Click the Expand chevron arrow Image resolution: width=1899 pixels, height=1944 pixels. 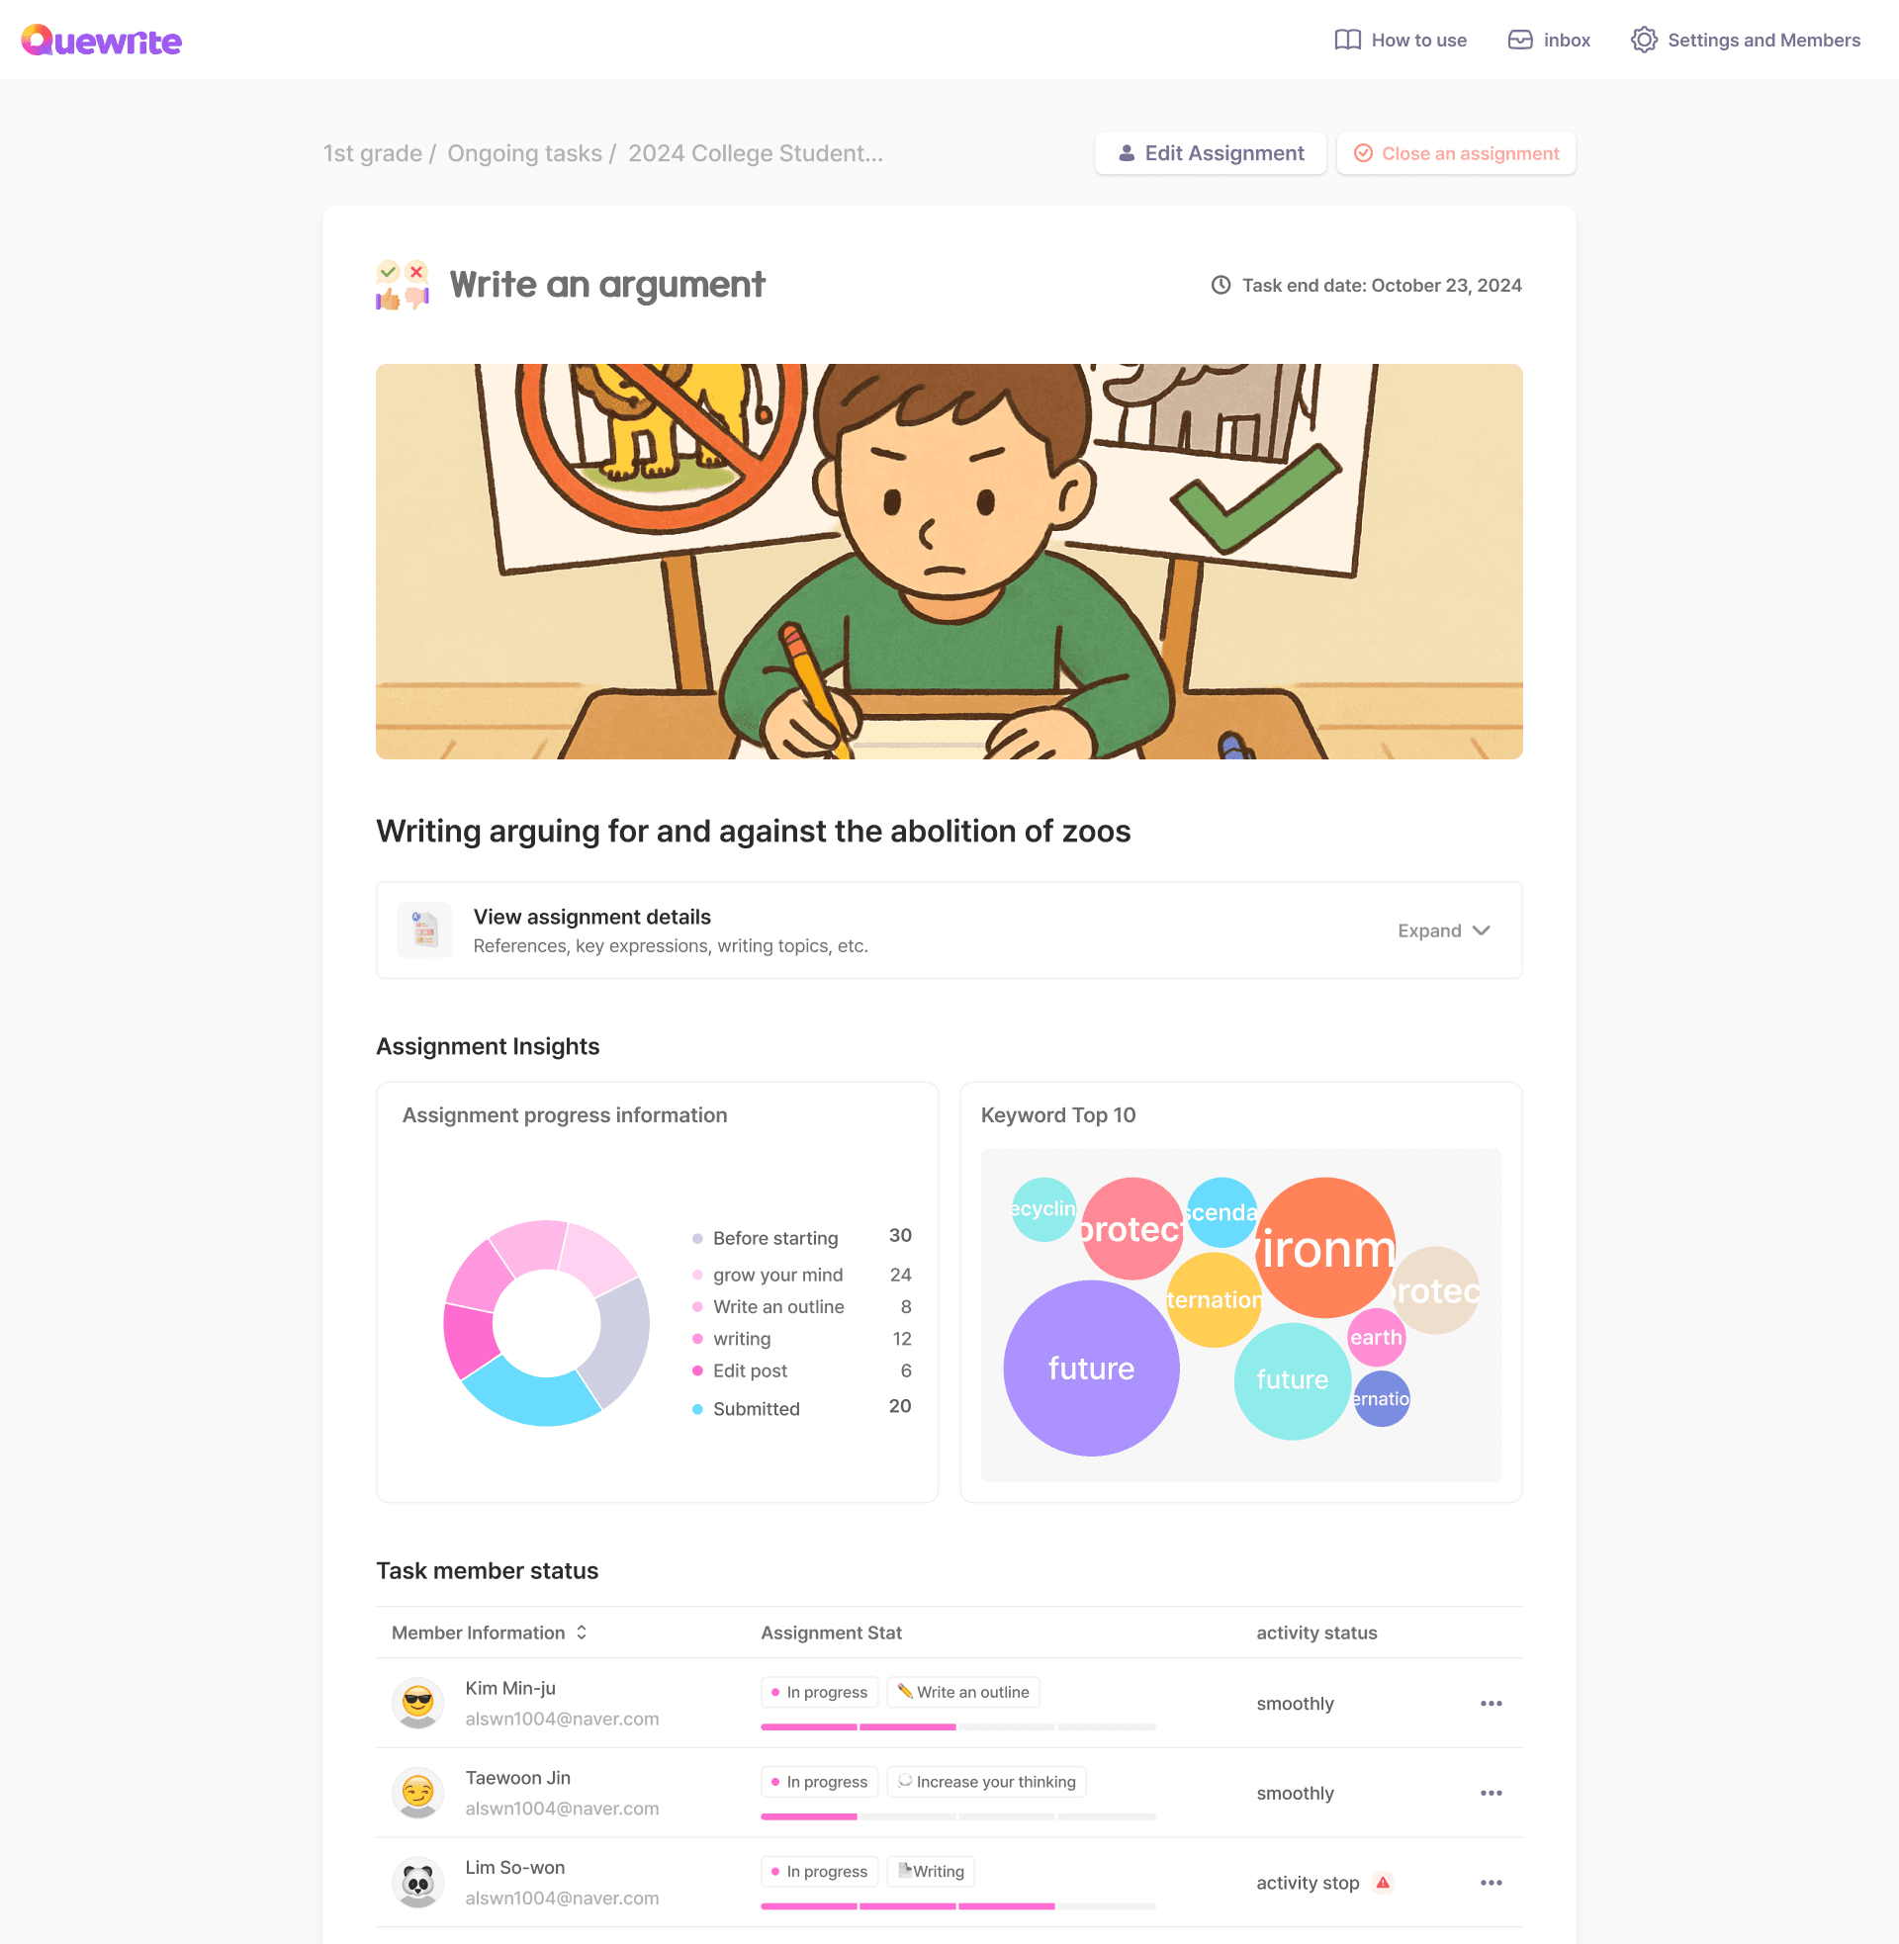1481,930
